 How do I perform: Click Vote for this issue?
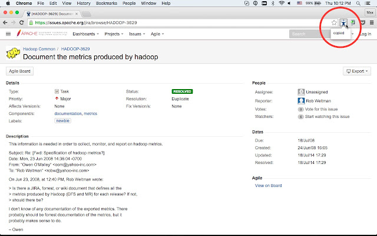click(x=321, y=109)
